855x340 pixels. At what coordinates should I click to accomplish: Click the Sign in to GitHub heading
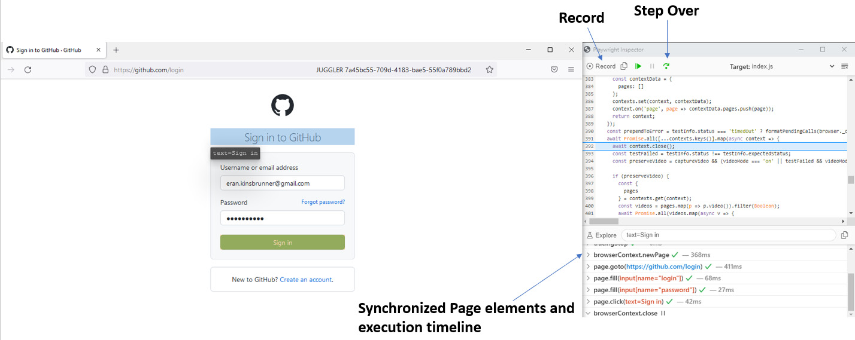click(283, 137)
